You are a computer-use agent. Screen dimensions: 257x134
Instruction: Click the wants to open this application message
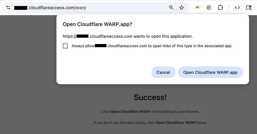[128, 36]
